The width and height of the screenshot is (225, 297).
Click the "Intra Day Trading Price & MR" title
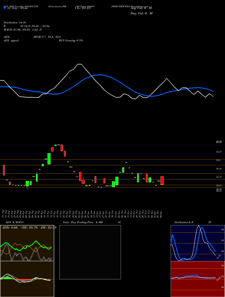click(x=83, y=222)
